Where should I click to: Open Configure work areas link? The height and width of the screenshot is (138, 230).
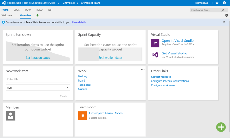point(163,85)
